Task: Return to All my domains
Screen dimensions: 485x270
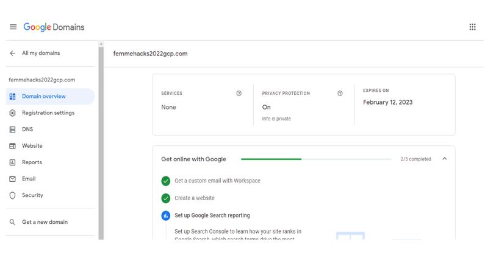Action: 41,53
